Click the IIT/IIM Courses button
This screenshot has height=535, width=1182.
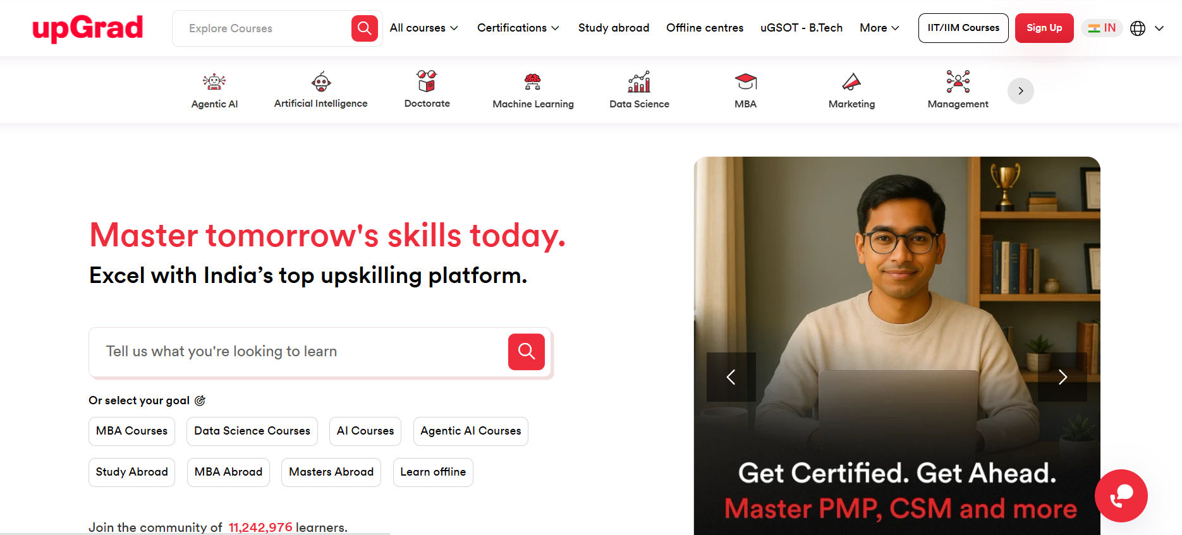click(x=963, y=28)
